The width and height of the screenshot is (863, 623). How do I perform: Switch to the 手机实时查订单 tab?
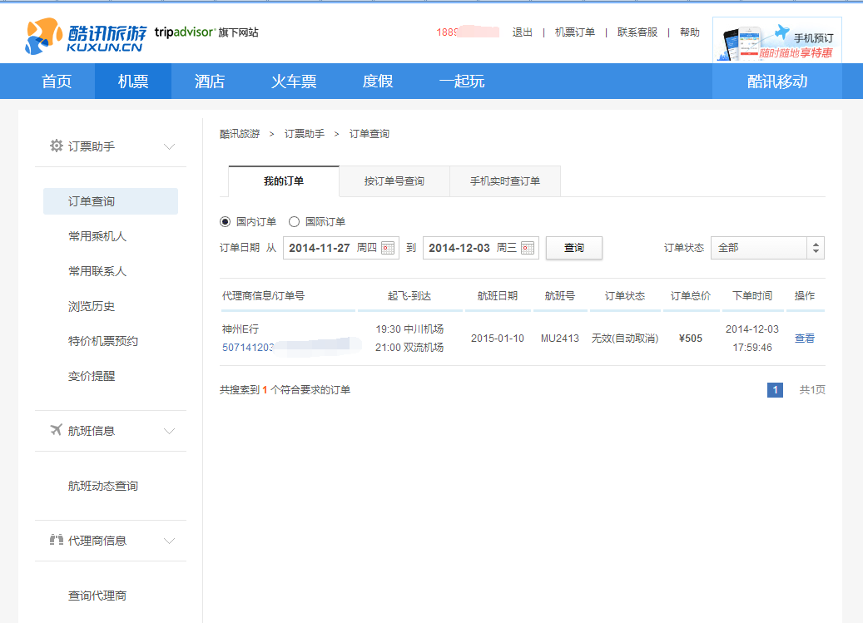pyautogui.click(x=504, y=180)
